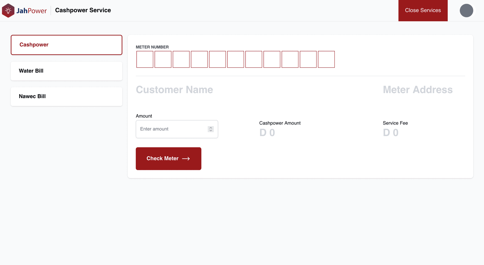
Task: Click the seventh meter number digit box
Action: click(x=254, y=59)
